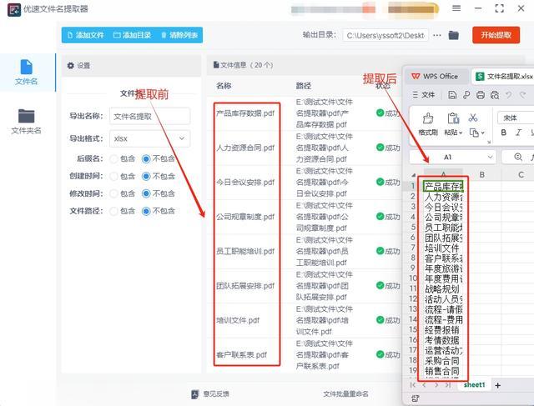Select the File Name sidebar icon
The width and height of the screenshot is (534, 406).
tap(26, 73)
